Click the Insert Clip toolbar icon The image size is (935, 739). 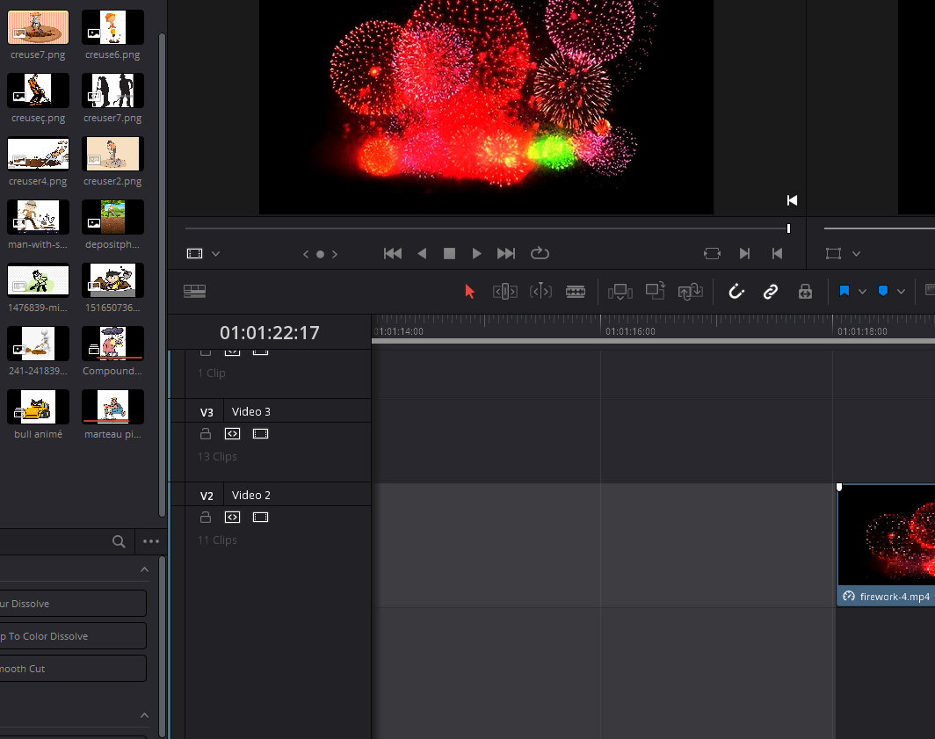point(620,292)
